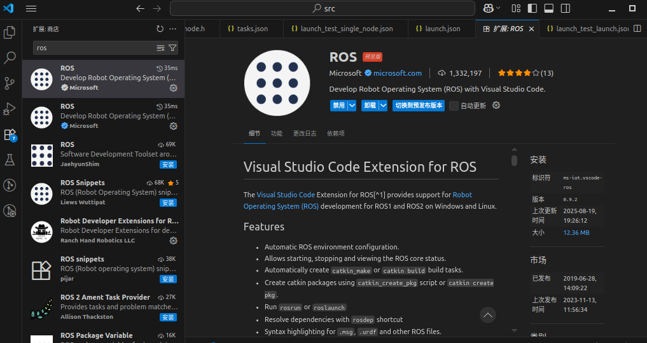Open the customize layout icon
Viewport: 647px width, 343px height.
(516, 8)
